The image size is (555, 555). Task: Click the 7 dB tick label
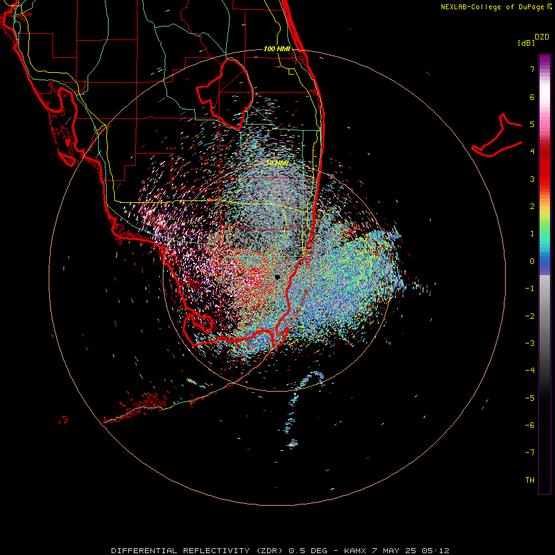click(x=532, y=69)
